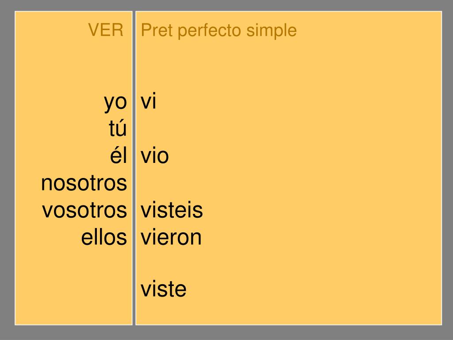Screen dimensions: 453x340
Task: Click blank area below viste in right panel
Action: tap(288, 312)
